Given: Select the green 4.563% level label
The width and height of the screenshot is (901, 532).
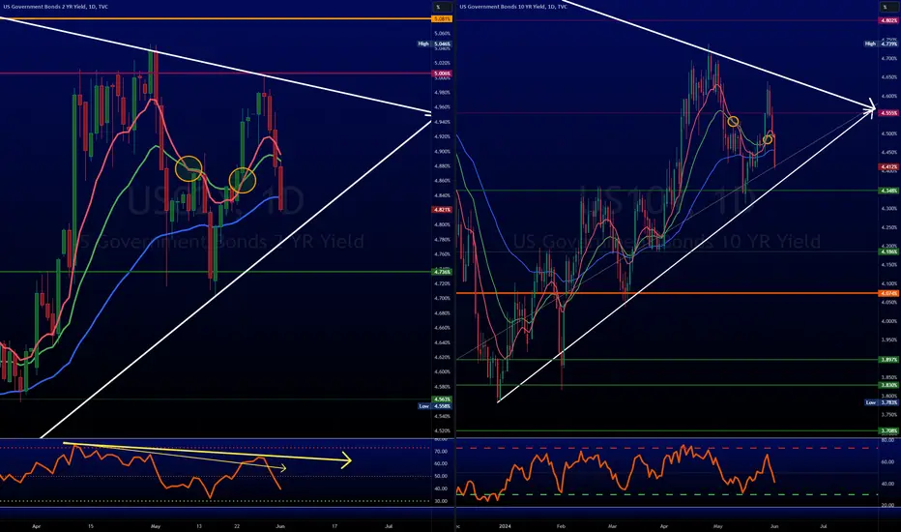Looking at the screenshot, I should tap(442, 399).
